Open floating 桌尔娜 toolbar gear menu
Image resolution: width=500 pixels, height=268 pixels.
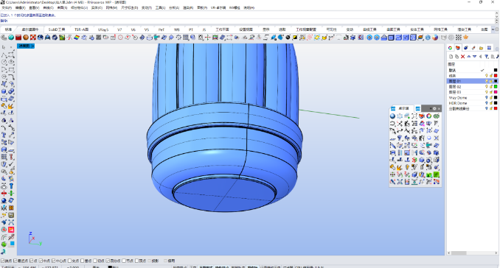pyautogui.click(x=434, y=108)
